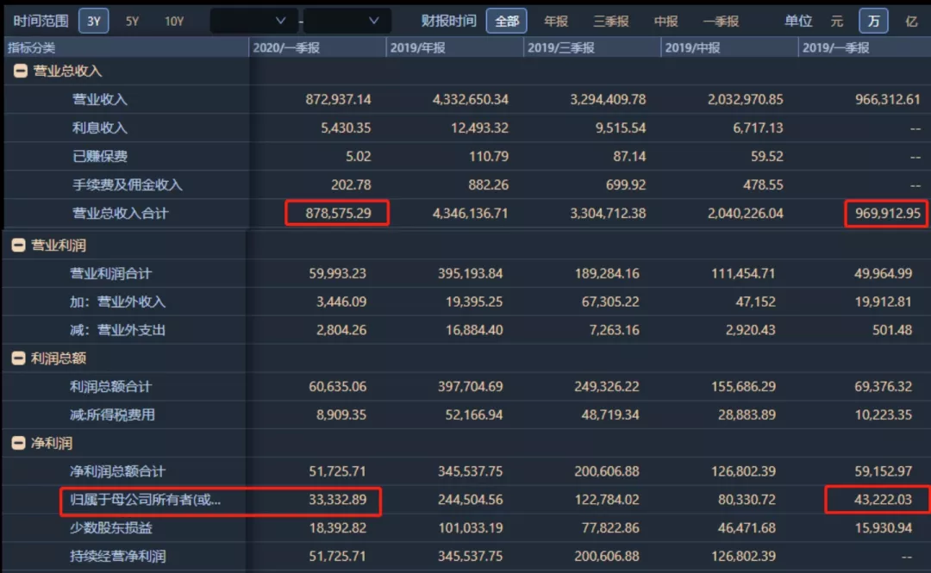Collapse the 营业总收入 section
931x573 pixels.
click(21, 72)
